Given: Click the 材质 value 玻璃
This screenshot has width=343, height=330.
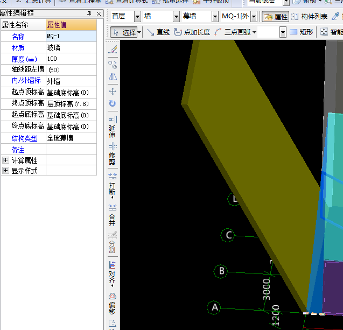Looking at the screenshot, I should 71,47.
